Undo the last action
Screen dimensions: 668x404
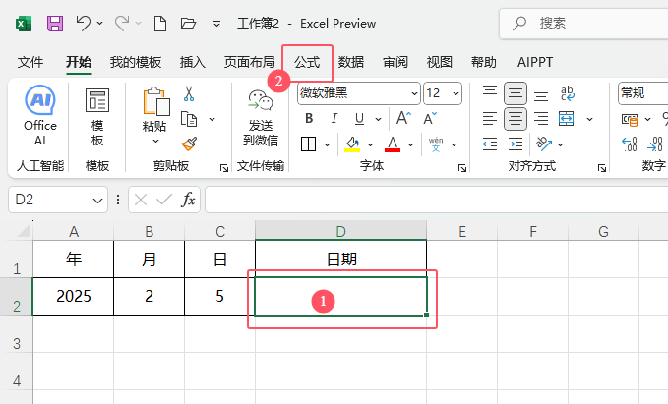[83, 23]
